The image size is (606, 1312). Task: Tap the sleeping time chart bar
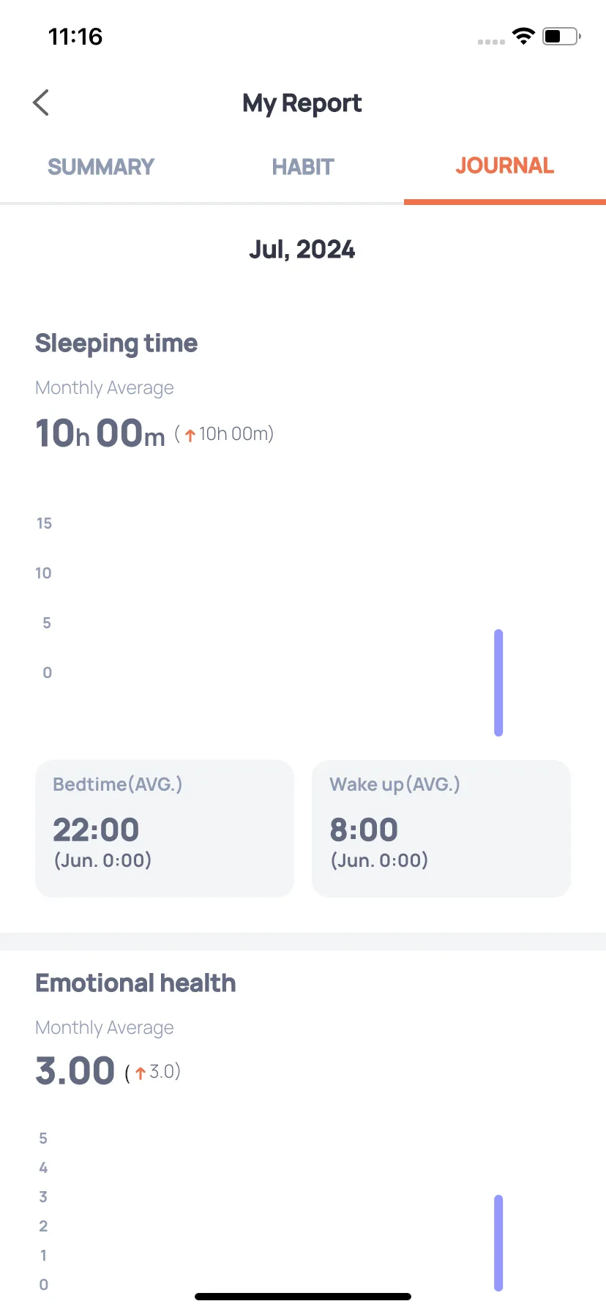coord(498,682)
